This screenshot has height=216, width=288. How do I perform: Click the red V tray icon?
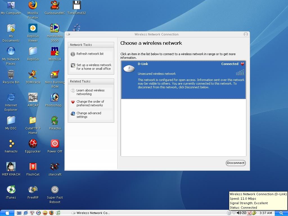point(249,213)
